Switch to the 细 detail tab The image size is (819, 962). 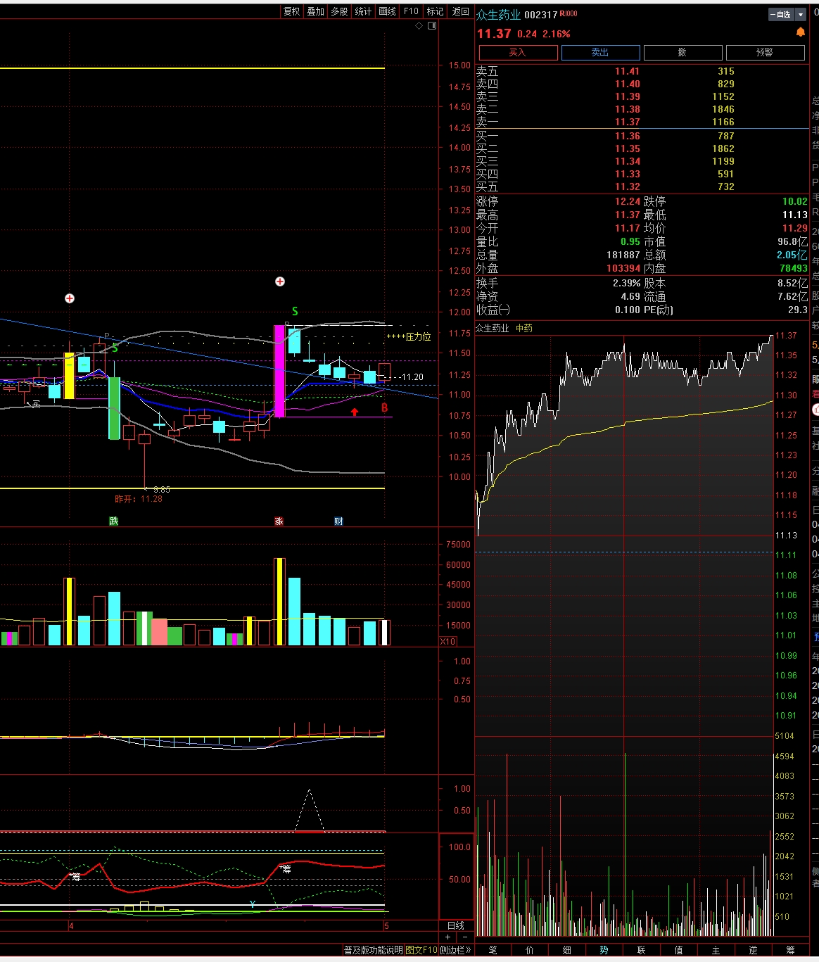[567, 950]
